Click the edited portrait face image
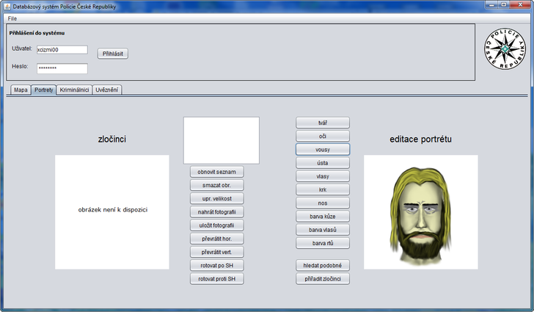The image size is (534, 312). click(420, 211)
